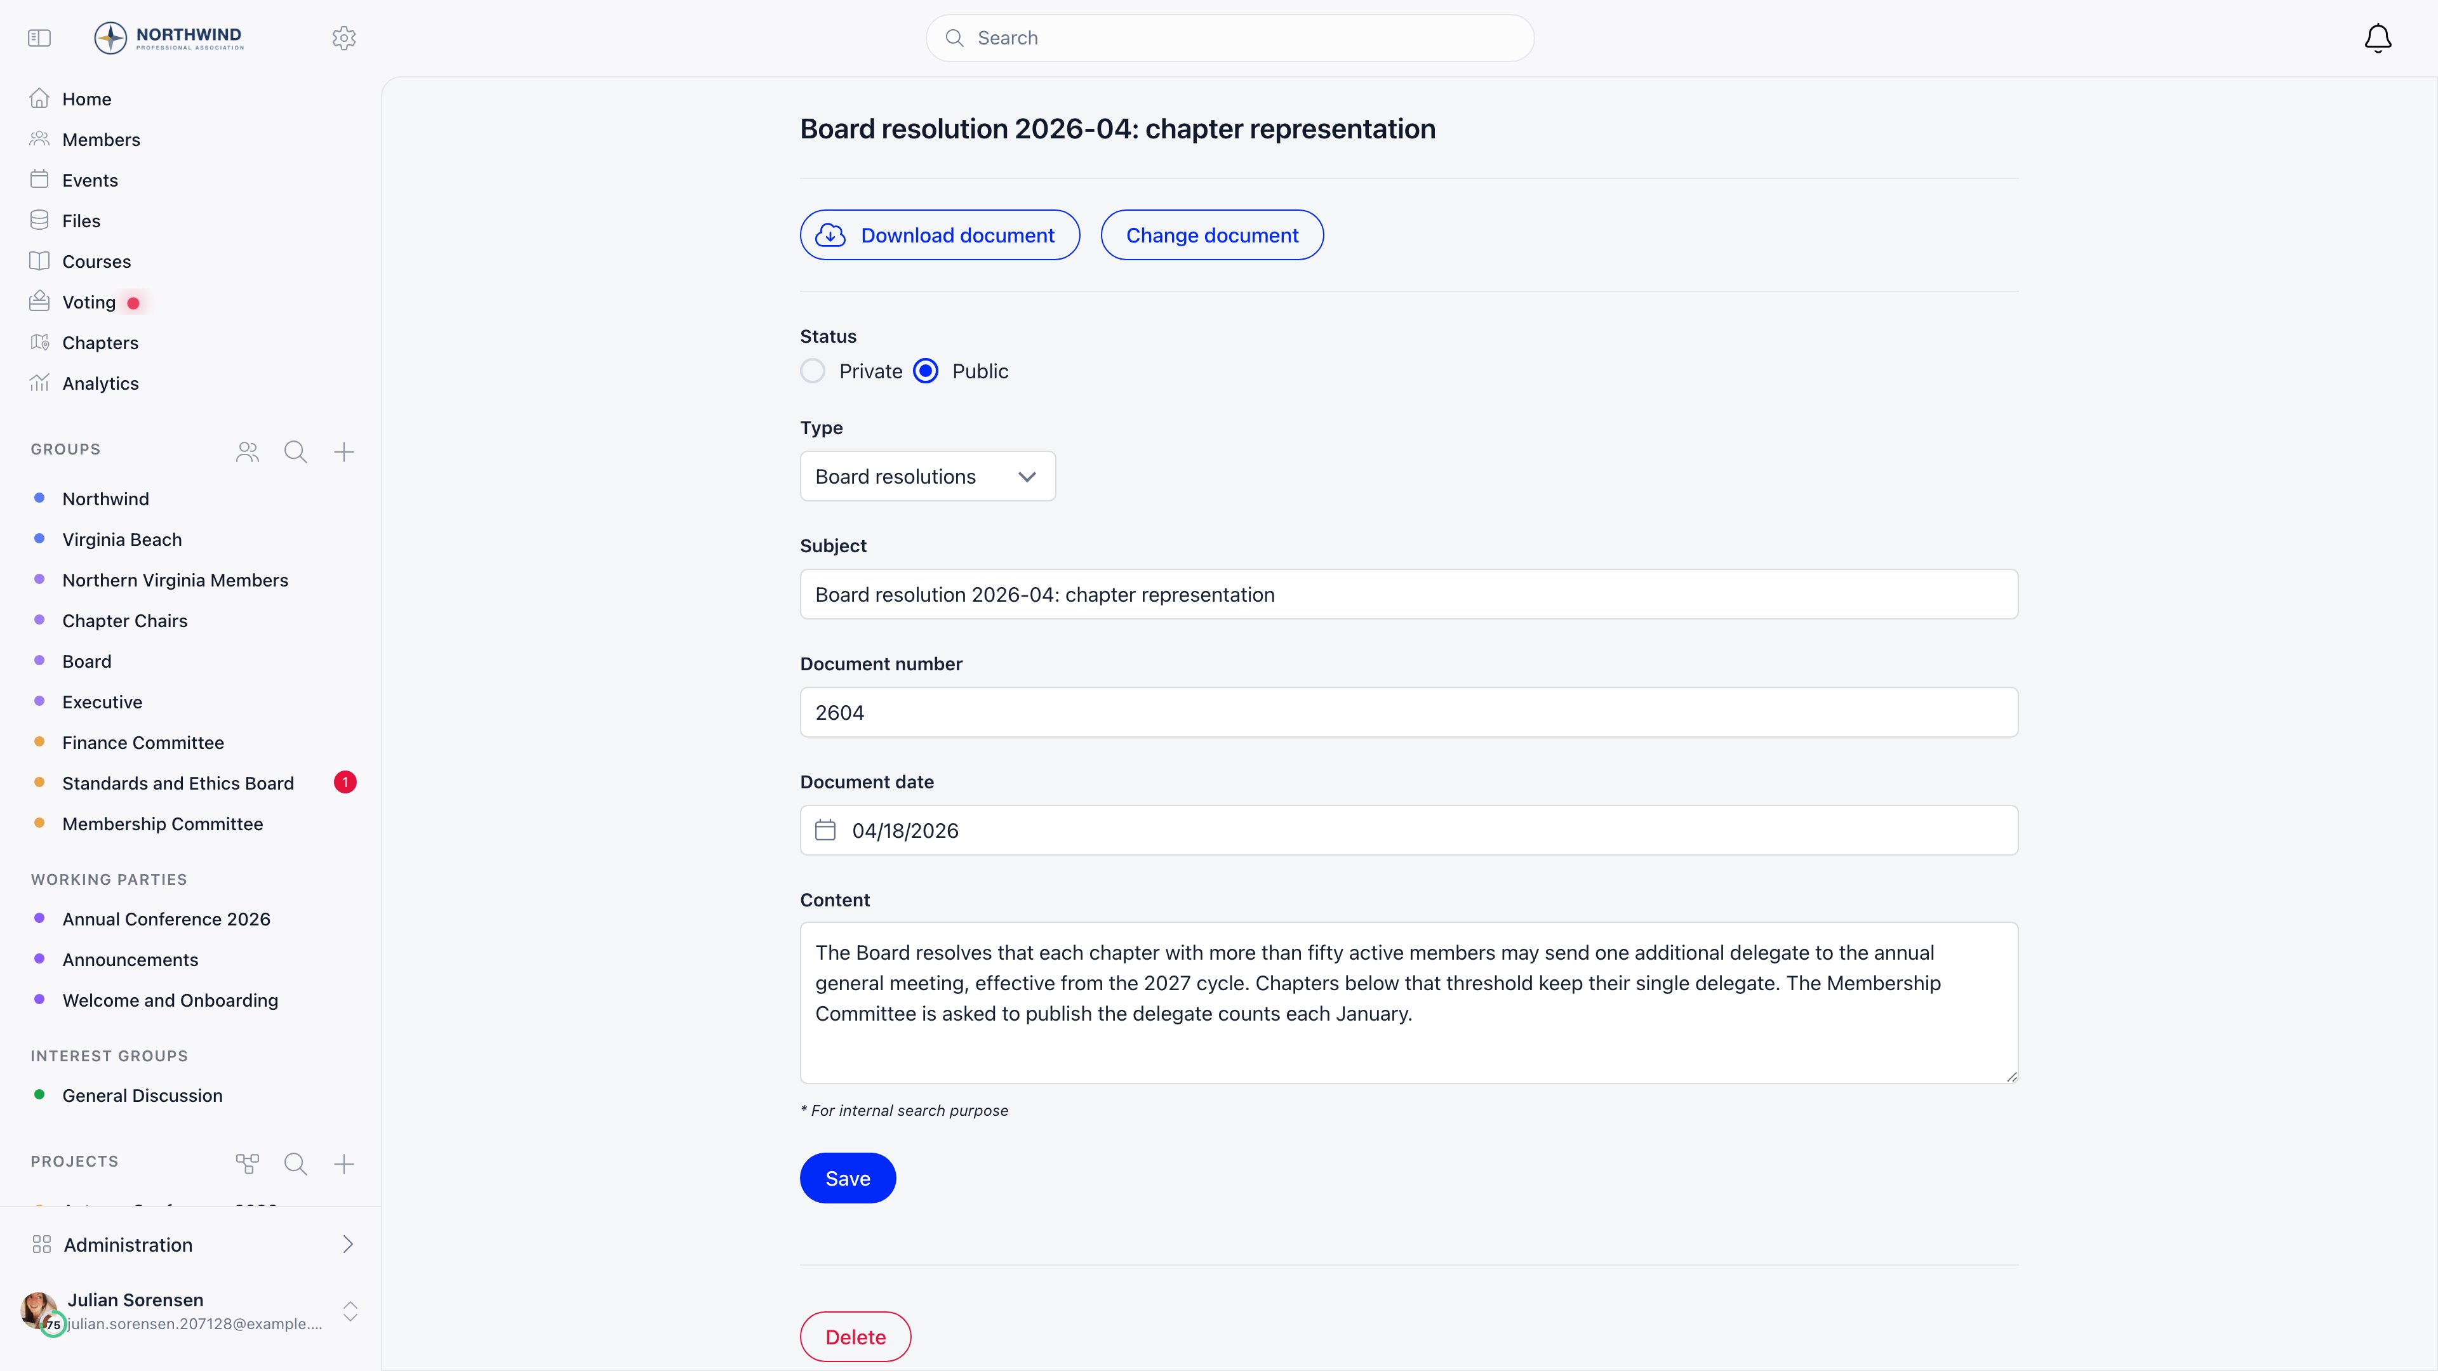Viewport: 2438px width, 1371px height.
Task: Search projects magnifier icon
Action: pyautogui.click(x=295, y=1164)
